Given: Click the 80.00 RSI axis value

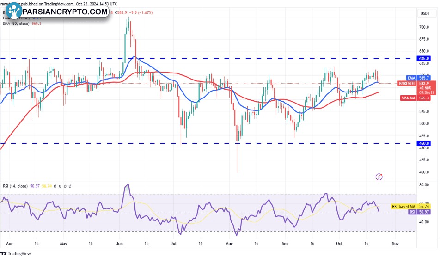Looking at the screenshot, I should click(424, 185).
